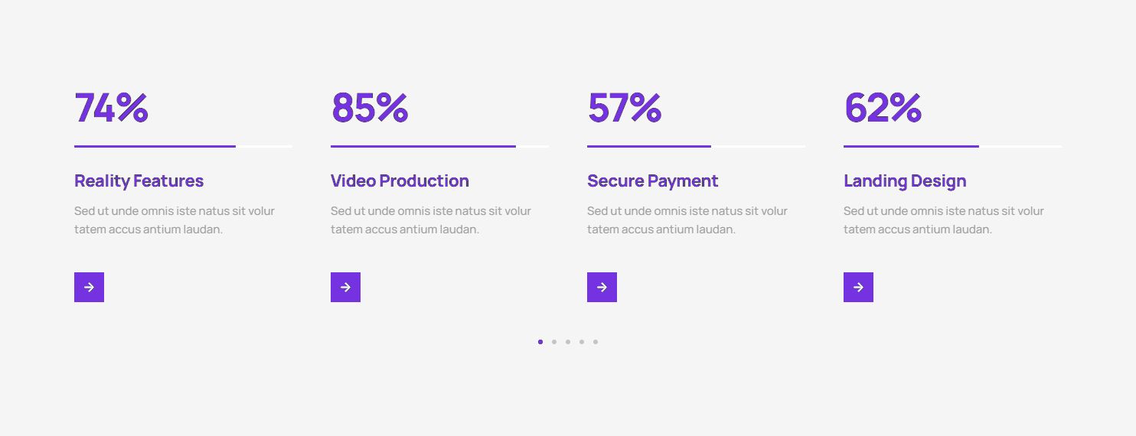Click the large 74% statistic number
Viewport: 1136px width, 436px height.
click(x=111, y=108)
